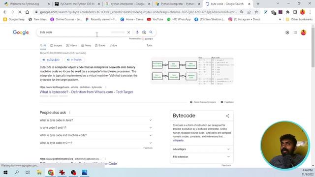Open Task View on taskbar
Image resolution: width=315 pixels, height=177 pixels.
28,173
